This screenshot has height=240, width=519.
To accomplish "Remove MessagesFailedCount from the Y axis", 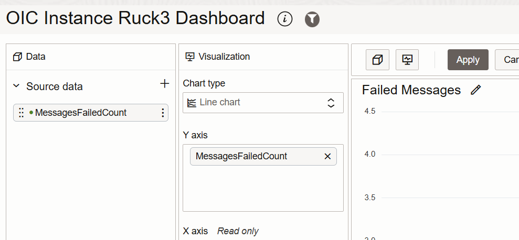I will point(328,156).
